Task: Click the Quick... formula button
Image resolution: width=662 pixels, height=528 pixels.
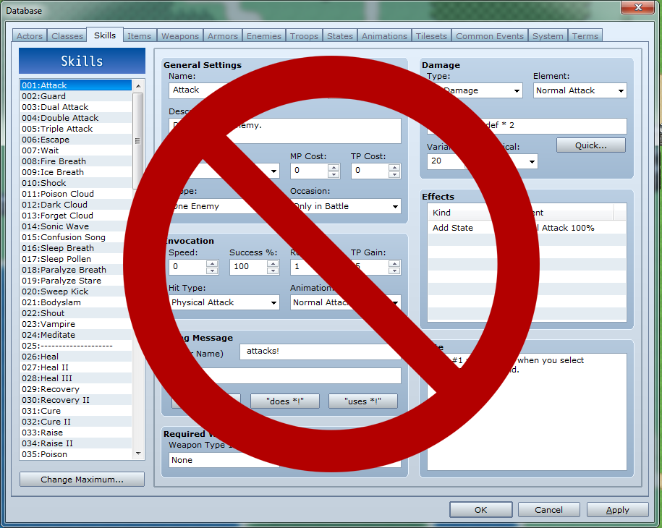Action: (x=590, y=145)
